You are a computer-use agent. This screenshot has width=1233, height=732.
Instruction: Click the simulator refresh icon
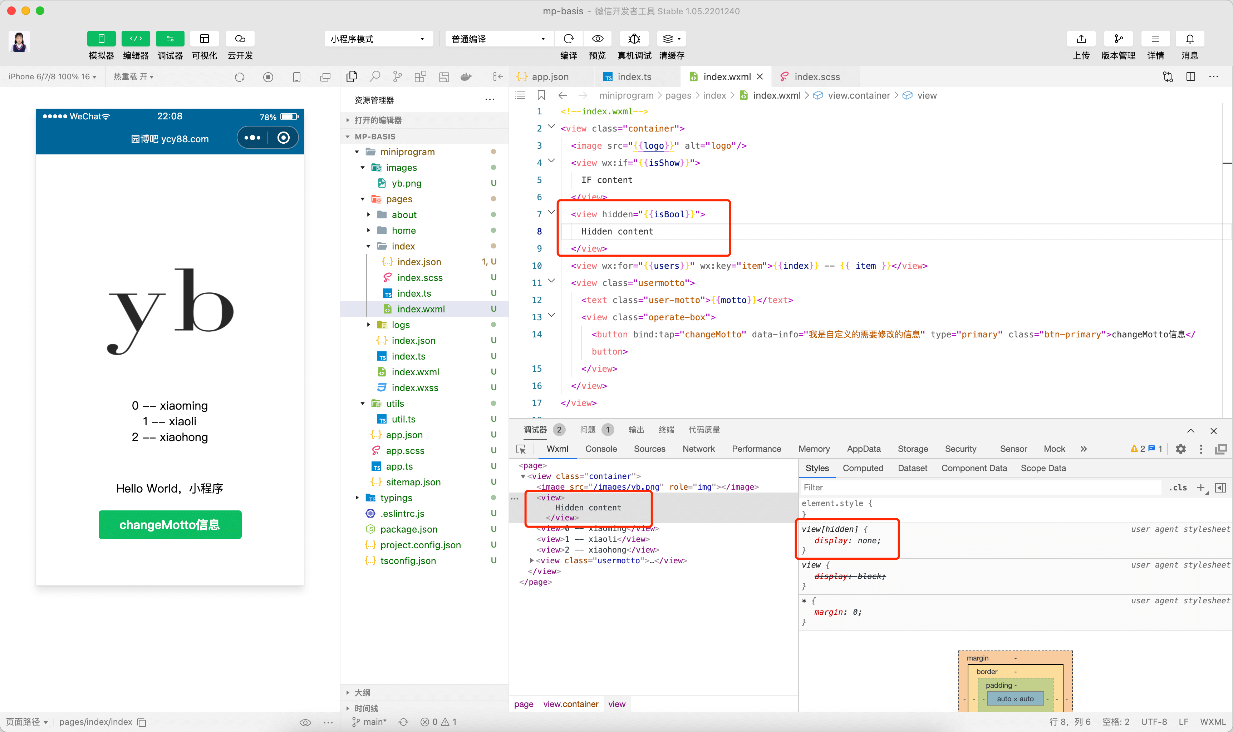pos(240,77)
